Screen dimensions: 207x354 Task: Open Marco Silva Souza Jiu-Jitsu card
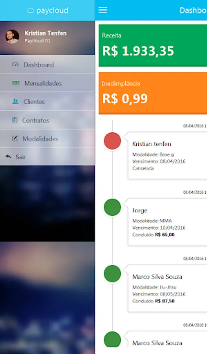point(168,288)
